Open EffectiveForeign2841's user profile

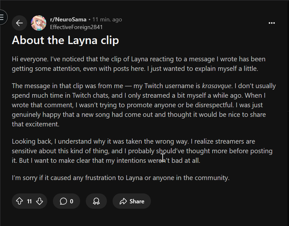click(x=76, y=27)
